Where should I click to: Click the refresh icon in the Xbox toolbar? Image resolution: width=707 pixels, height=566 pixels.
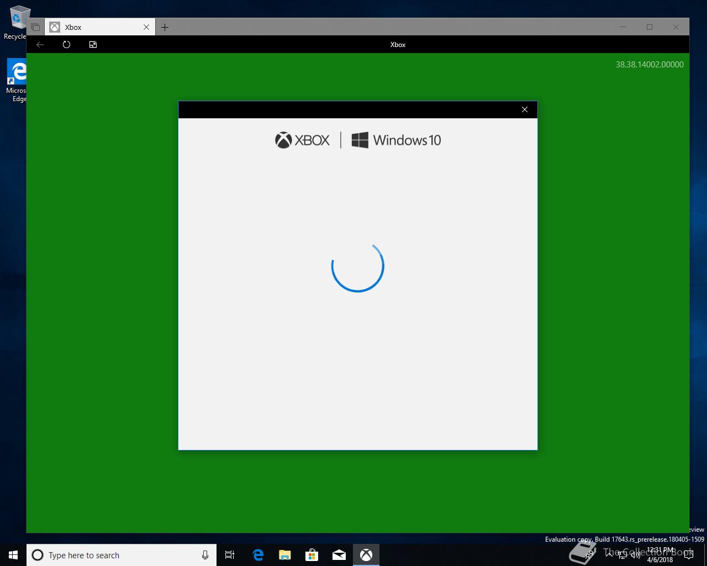(66, 45)
